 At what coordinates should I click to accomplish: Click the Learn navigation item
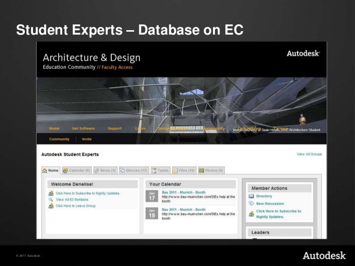pos(140,129)
